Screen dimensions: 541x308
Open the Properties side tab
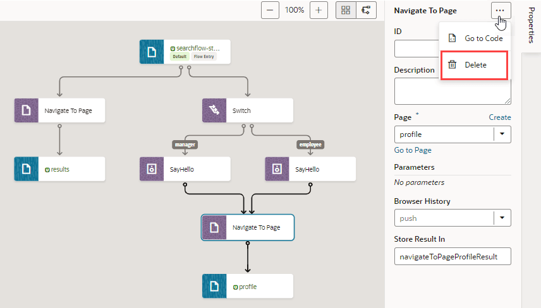[532, 25]
